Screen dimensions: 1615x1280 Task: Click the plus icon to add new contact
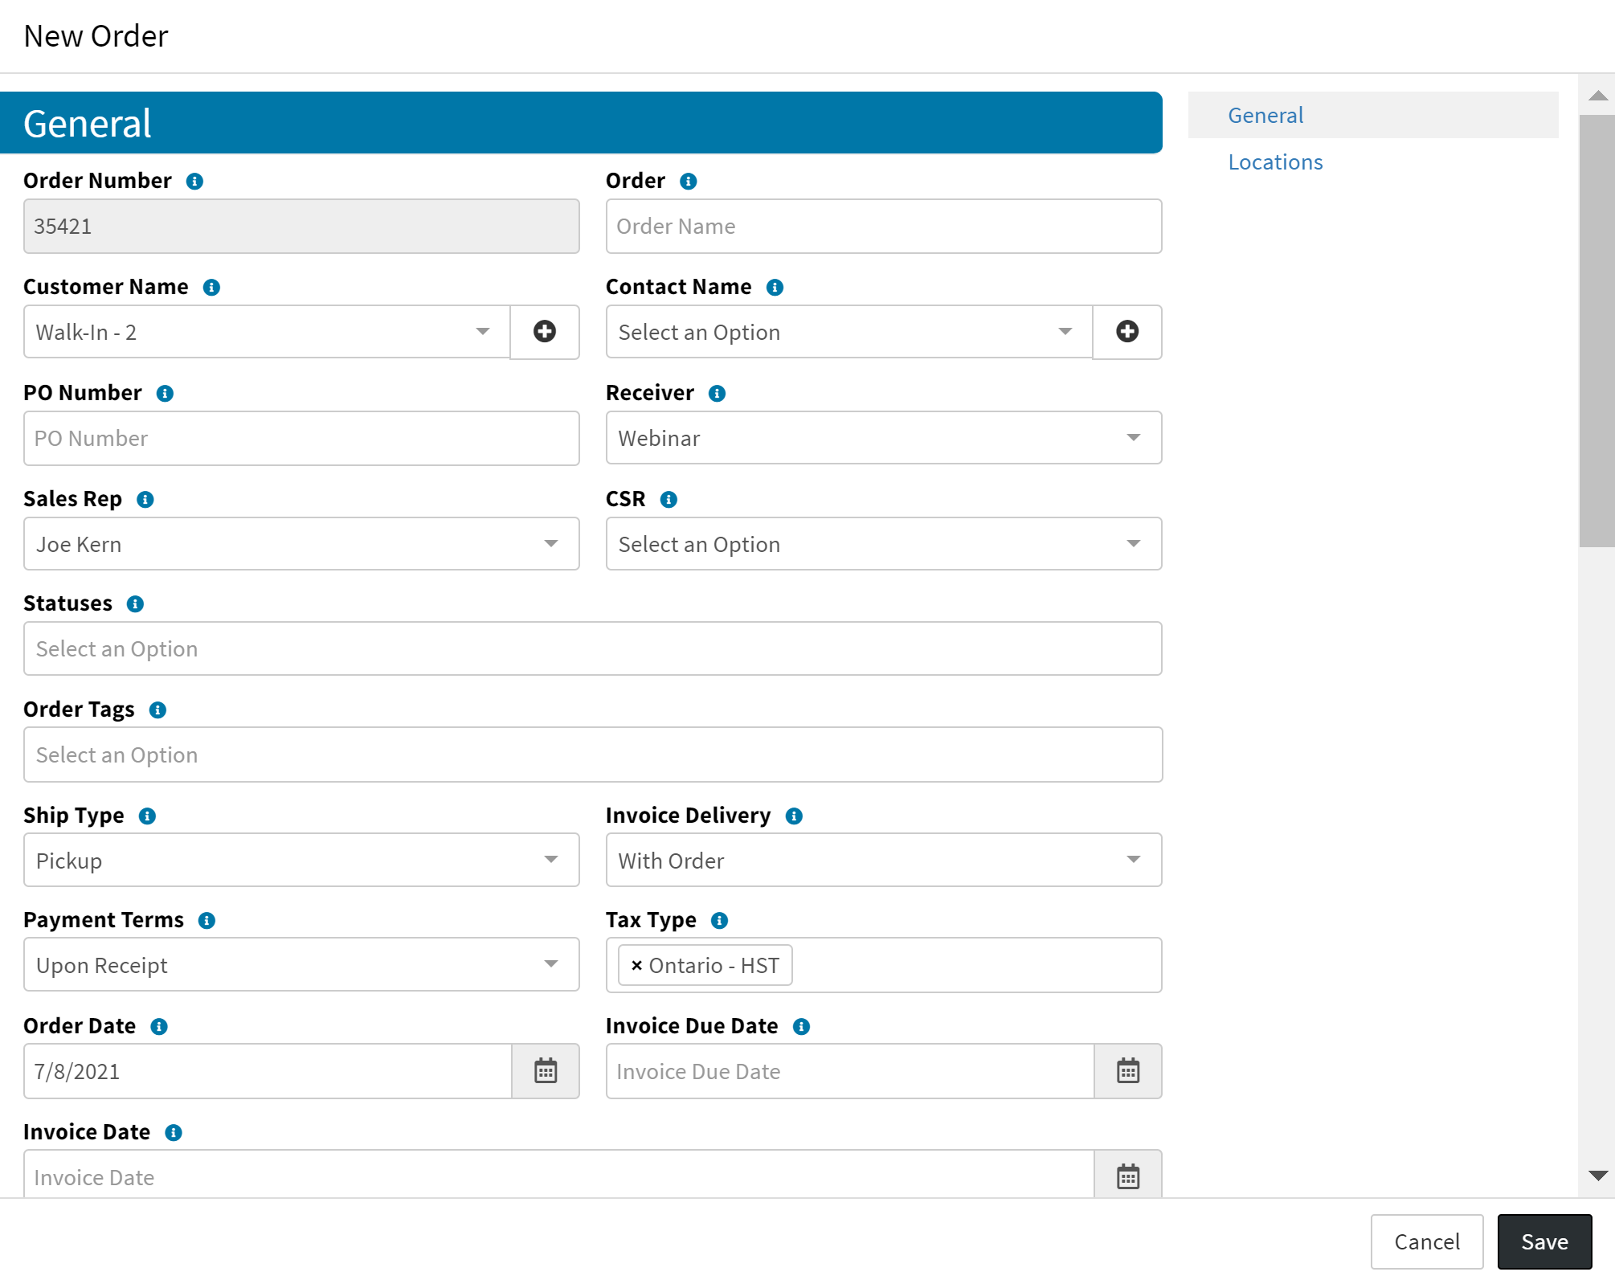coord(1127,332)
